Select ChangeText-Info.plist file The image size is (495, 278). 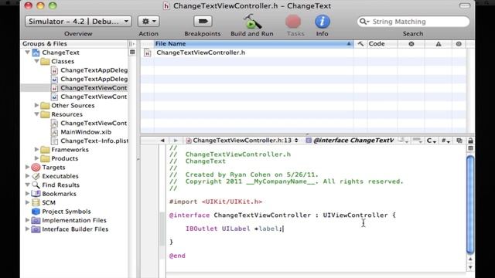click(94, 141)
